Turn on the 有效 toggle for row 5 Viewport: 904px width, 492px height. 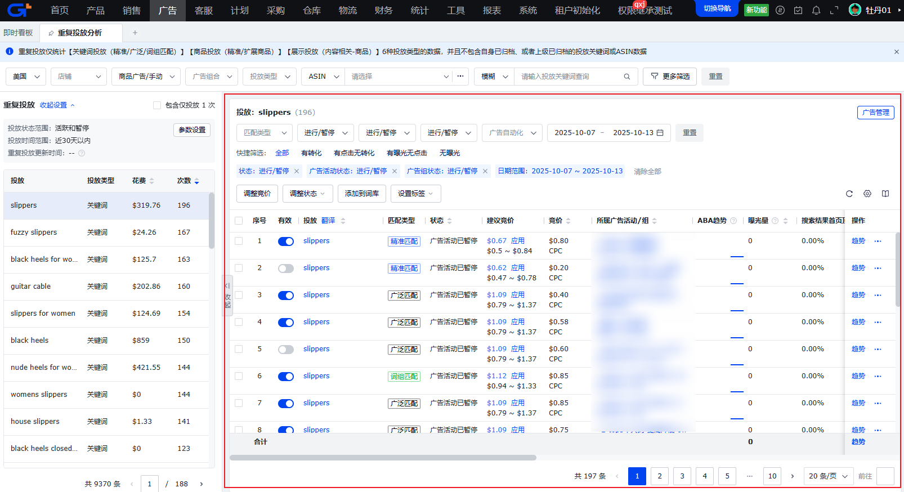tap(286, 350)
